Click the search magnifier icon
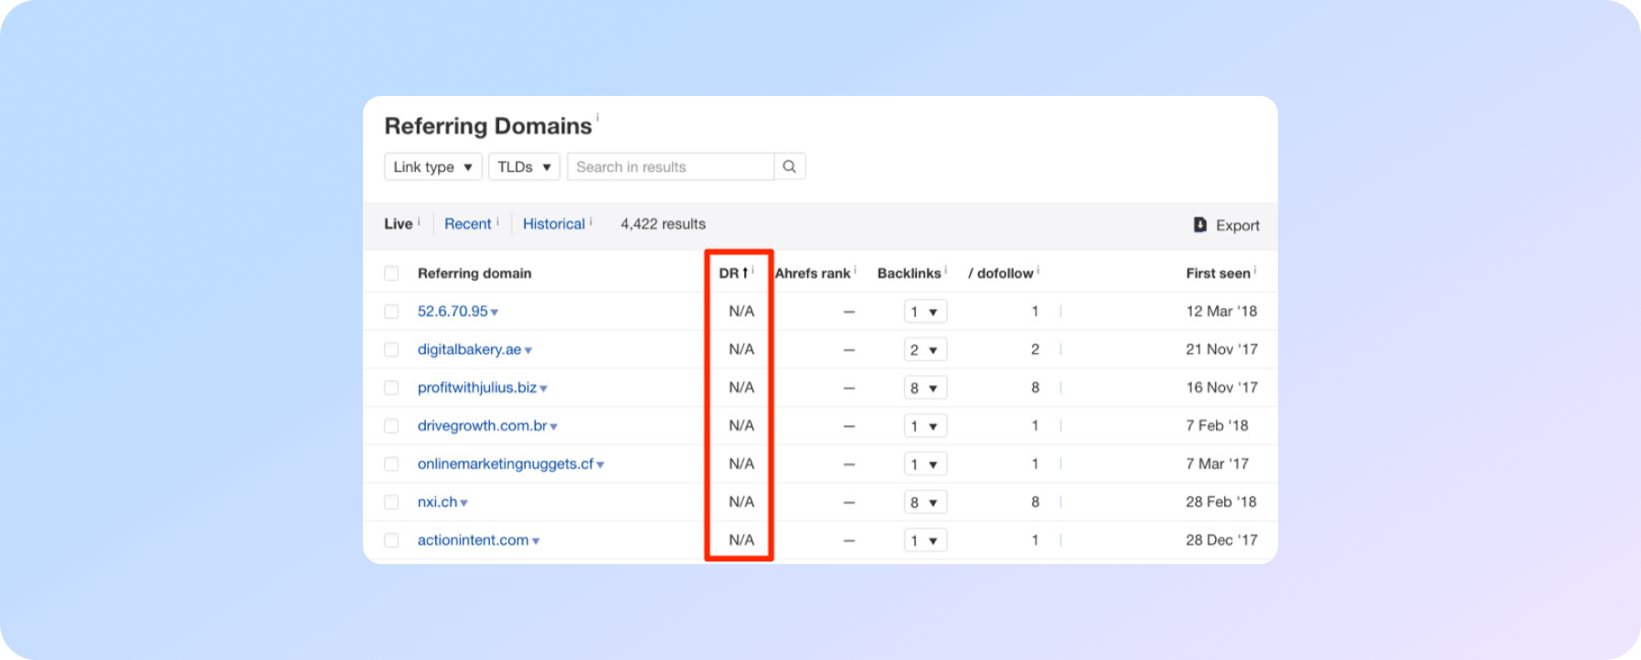Screen dimensions: 1641x660 pos(789,166)
